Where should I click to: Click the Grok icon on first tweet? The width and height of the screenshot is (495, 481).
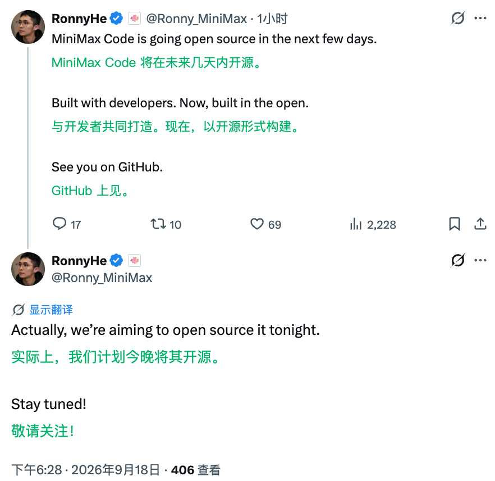(458, 17)
